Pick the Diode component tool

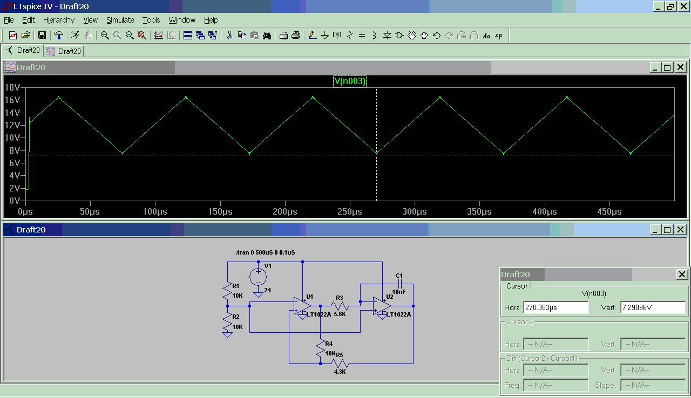387,36
